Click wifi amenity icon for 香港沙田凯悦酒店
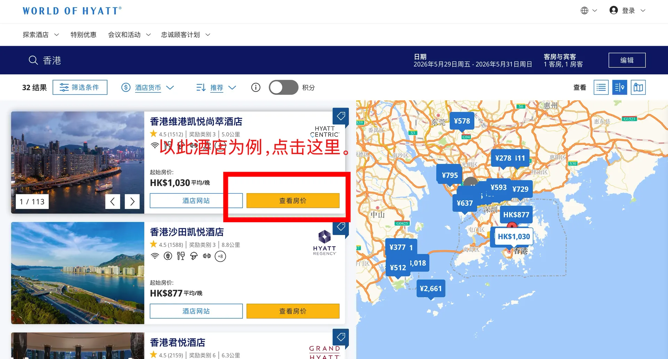The image size is (668, 359). click(x=155, y=256)
